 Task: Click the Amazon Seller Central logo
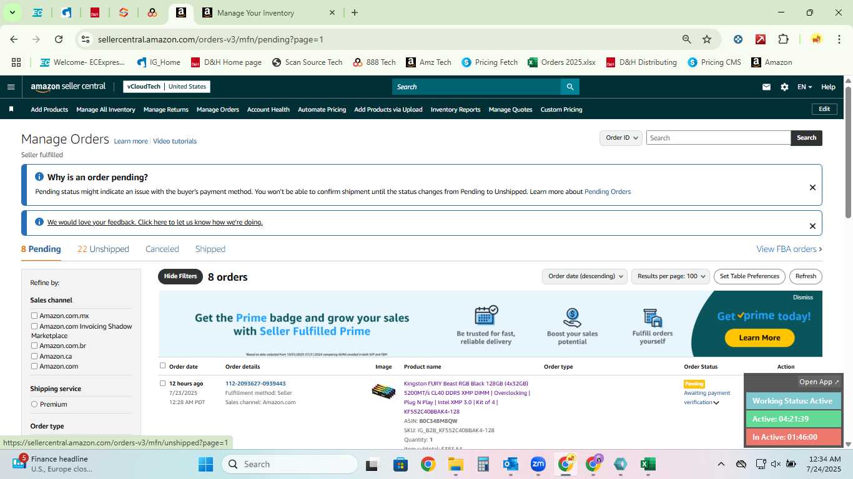tap(68, 87)
